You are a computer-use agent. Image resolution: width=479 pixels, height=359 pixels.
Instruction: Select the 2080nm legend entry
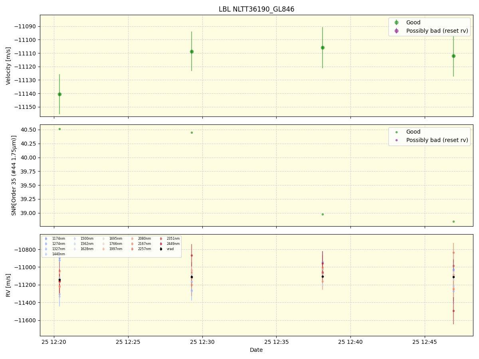point(141,239)
